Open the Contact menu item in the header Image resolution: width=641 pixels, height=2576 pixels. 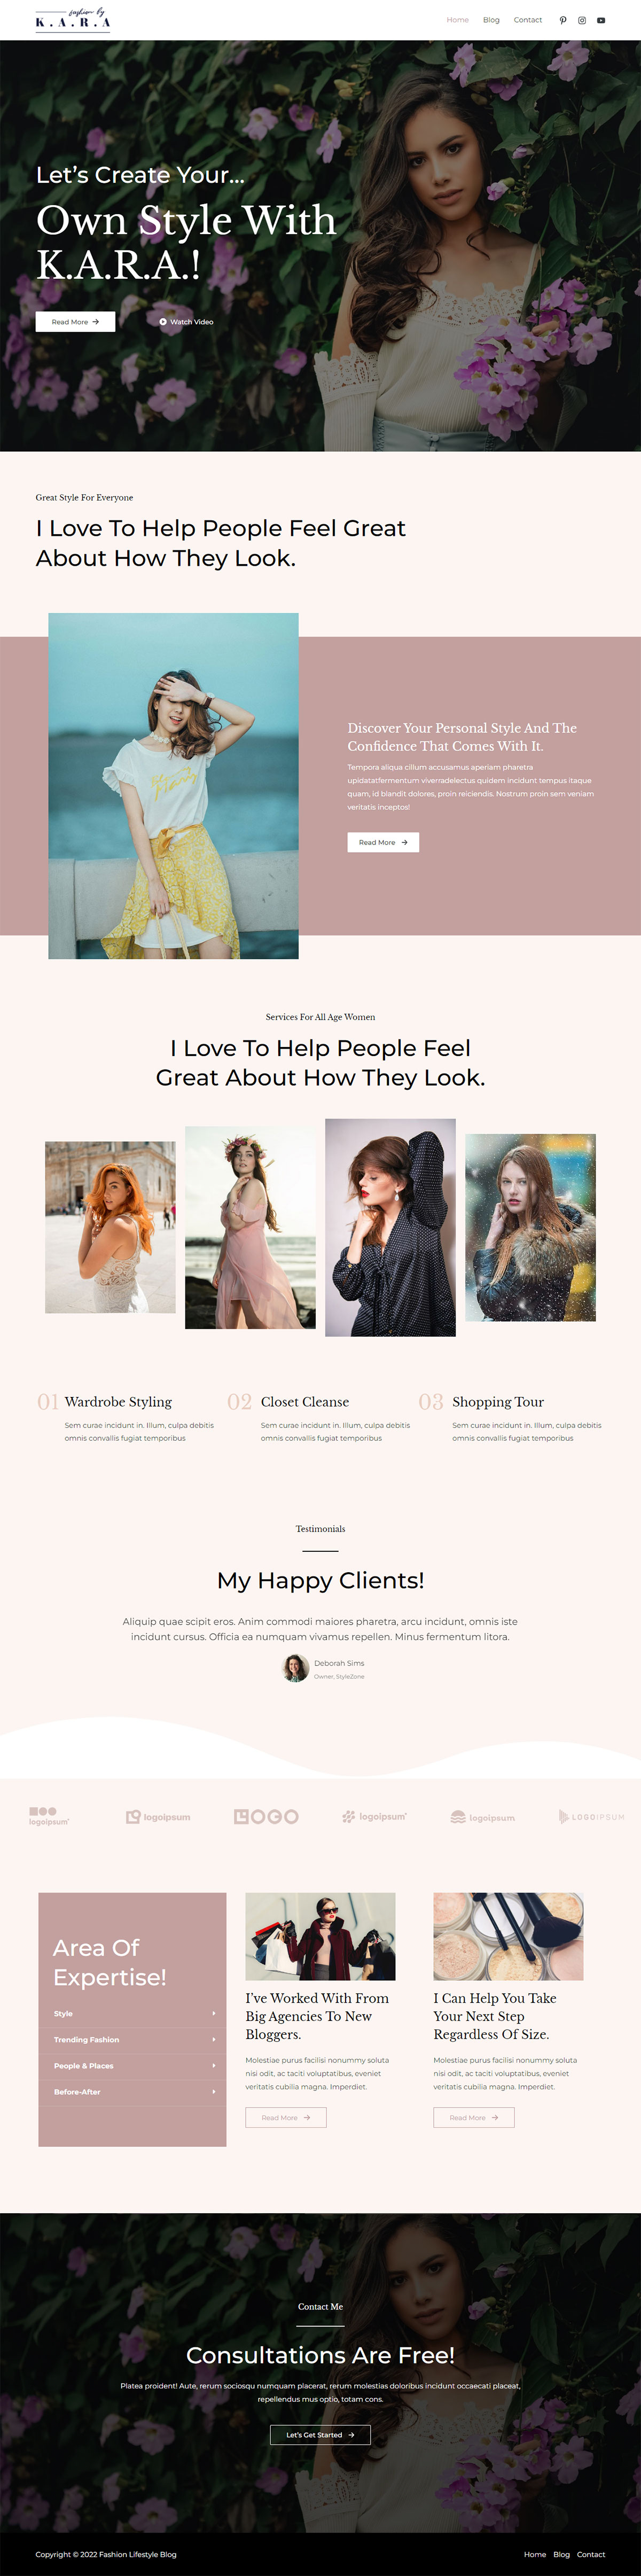pyautogui.click(x=528, y=20)
